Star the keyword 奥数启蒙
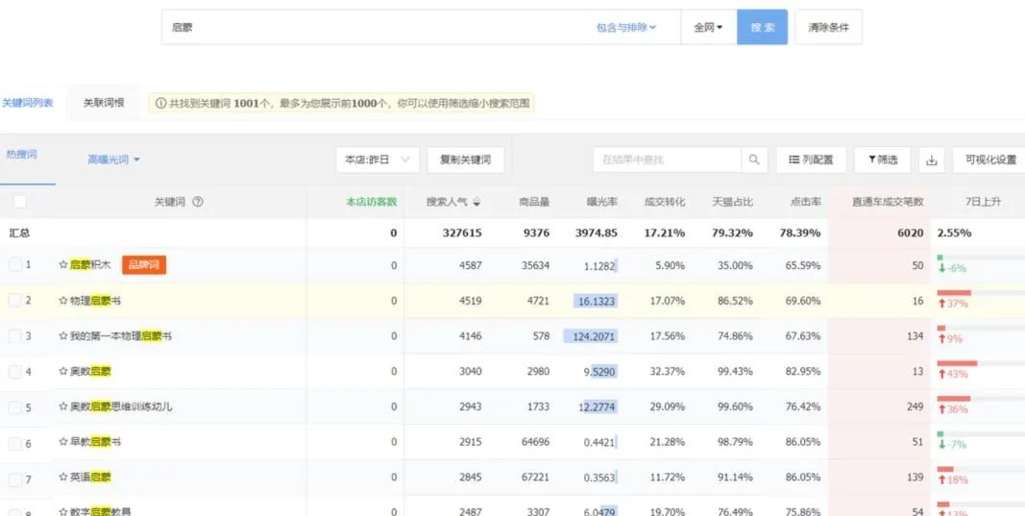Image resolution: width=1025 pixels, height=516 pixels. (63, 372)
